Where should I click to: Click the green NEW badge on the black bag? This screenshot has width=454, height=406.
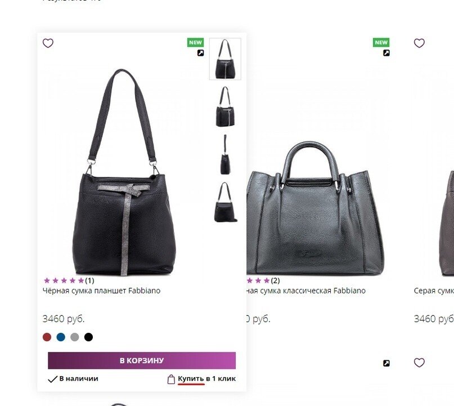pos(195,42)
